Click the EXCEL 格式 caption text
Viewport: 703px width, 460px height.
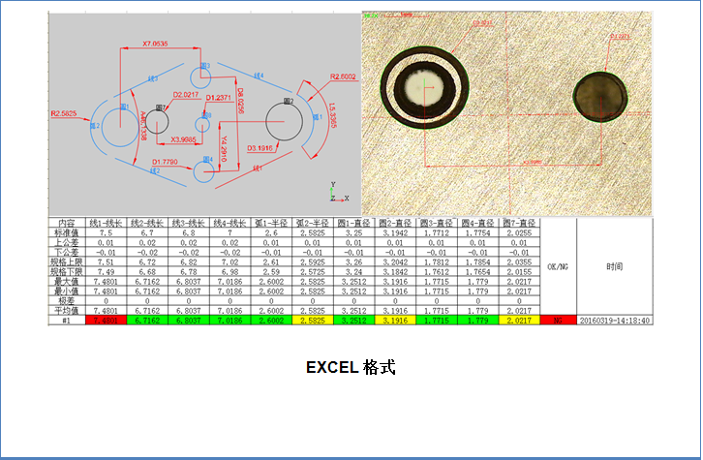[x=351, y=368]
